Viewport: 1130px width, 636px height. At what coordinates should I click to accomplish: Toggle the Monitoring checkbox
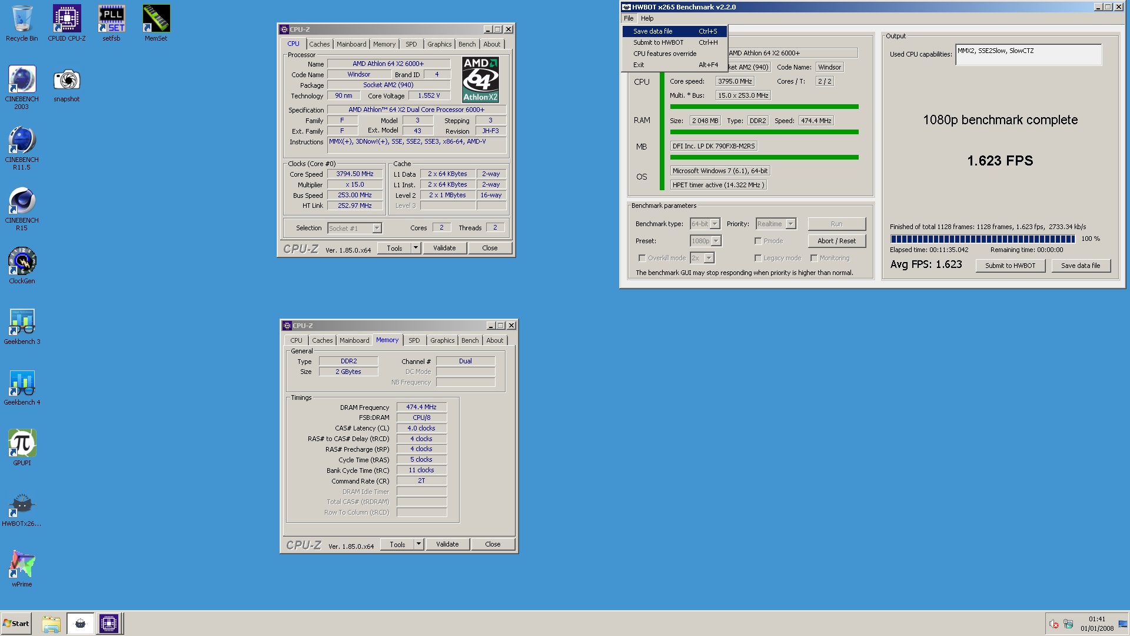(814, 258)
